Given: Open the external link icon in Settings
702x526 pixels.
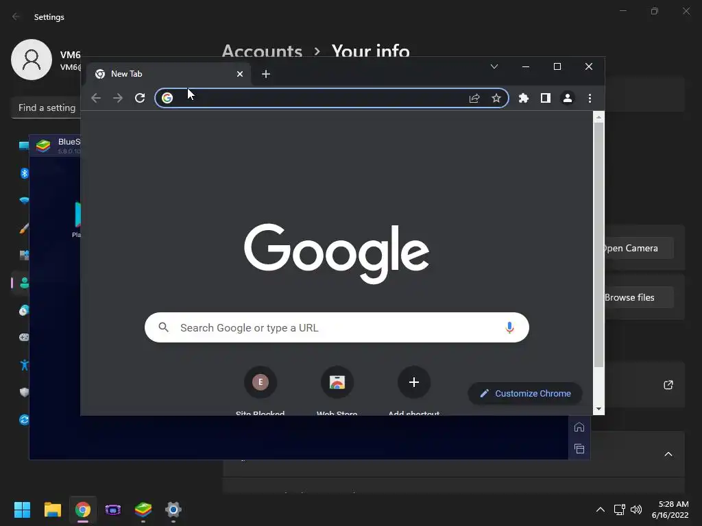Looking at the screenshot, I should tap(668, 385).
